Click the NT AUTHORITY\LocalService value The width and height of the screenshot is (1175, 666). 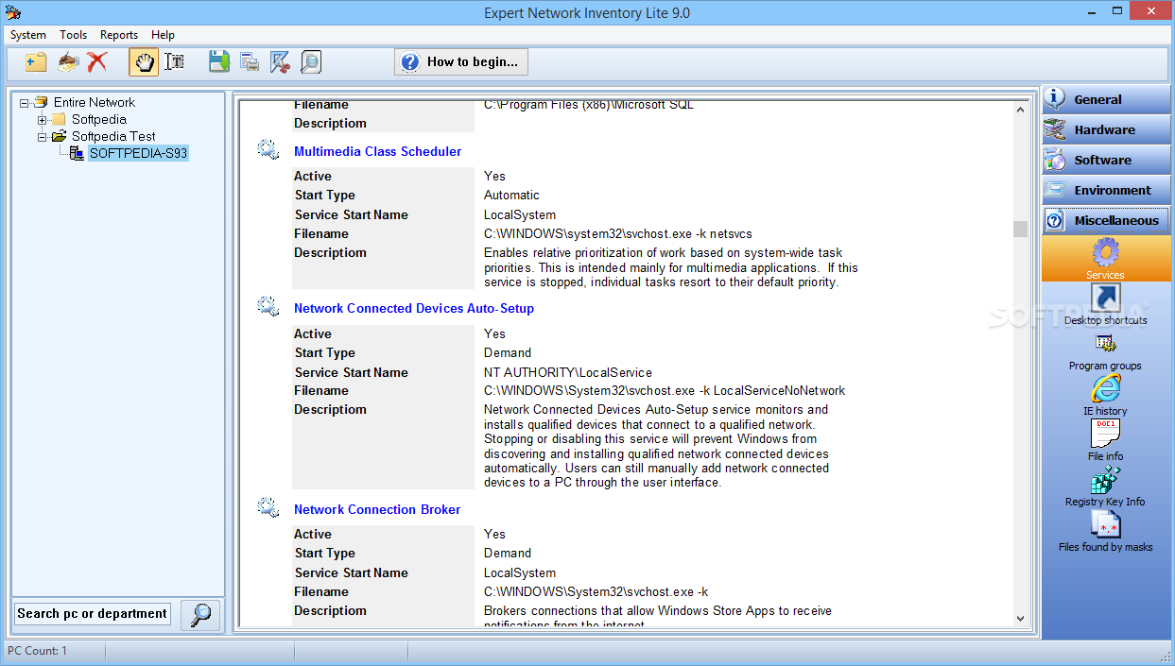point(568,372)
